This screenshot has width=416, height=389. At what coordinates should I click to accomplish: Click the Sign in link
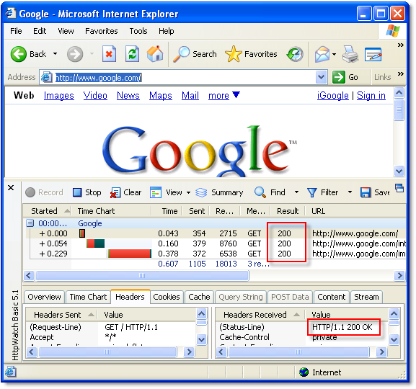pos(371,96)
